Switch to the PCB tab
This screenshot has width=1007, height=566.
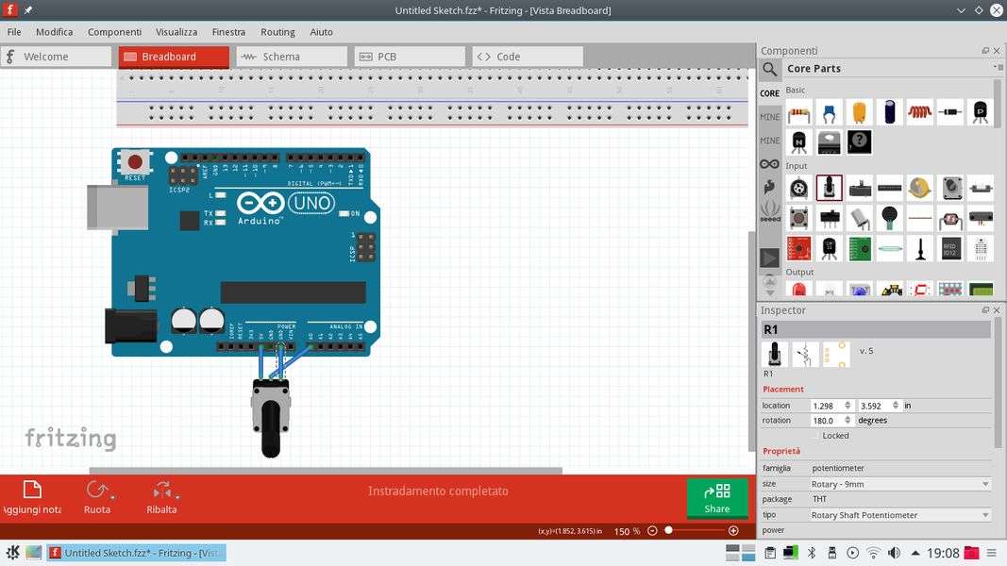tap(410, 57)
